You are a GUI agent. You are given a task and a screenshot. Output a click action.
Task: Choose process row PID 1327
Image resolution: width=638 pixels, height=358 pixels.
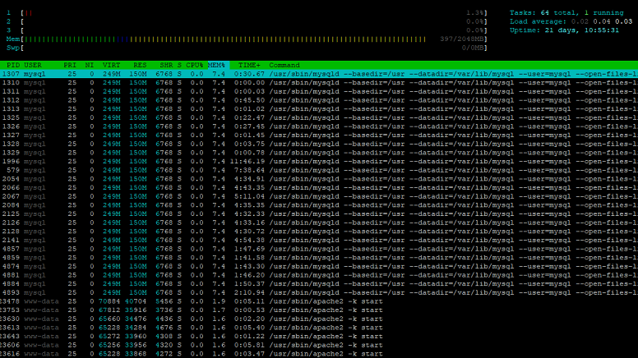(319, 135)
